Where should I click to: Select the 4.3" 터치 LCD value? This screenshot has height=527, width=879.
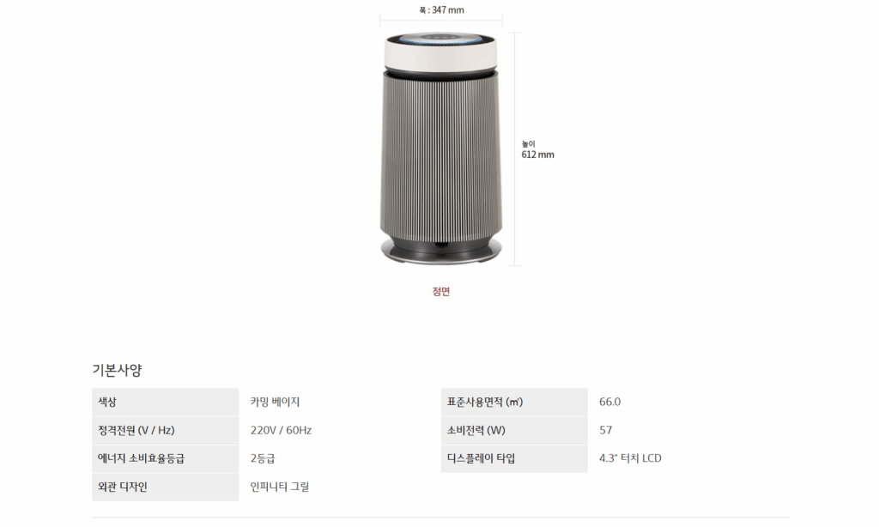630,458
